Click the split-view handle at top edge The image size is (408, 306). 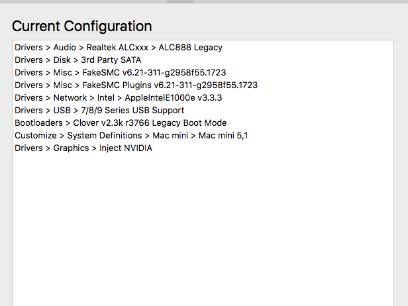point(180,1)
